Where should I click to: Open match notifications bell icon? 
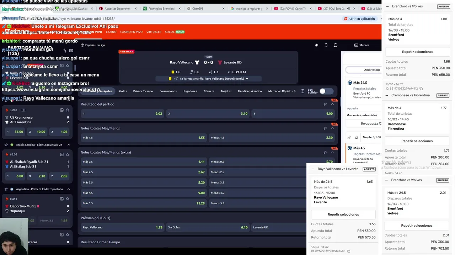pyautogui.click(x=326, y=45)
